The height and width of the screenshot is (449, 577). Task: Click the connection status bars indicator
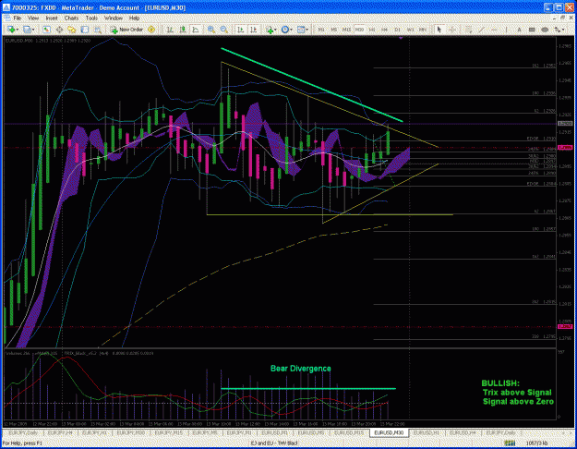pyautogui.click(x=510, y=443)
